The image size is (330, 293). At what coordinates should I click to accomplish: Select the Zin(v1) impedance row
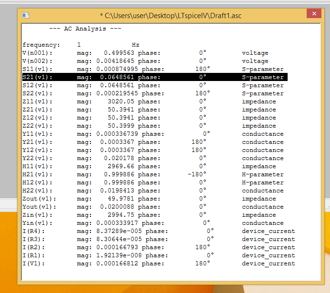pyautogui.click(x=149, y=215)
